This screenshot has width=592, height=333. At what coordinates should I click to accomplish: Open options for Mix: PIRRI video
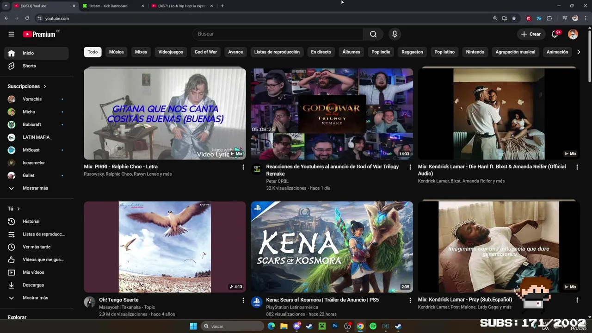pos(243,167)
